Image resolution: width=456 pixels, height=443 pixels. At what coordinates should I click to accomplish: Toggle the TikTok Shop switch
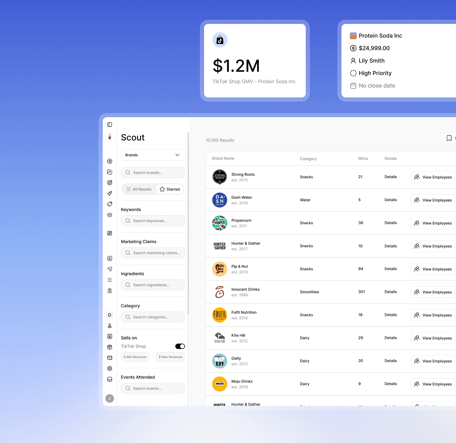180,346
